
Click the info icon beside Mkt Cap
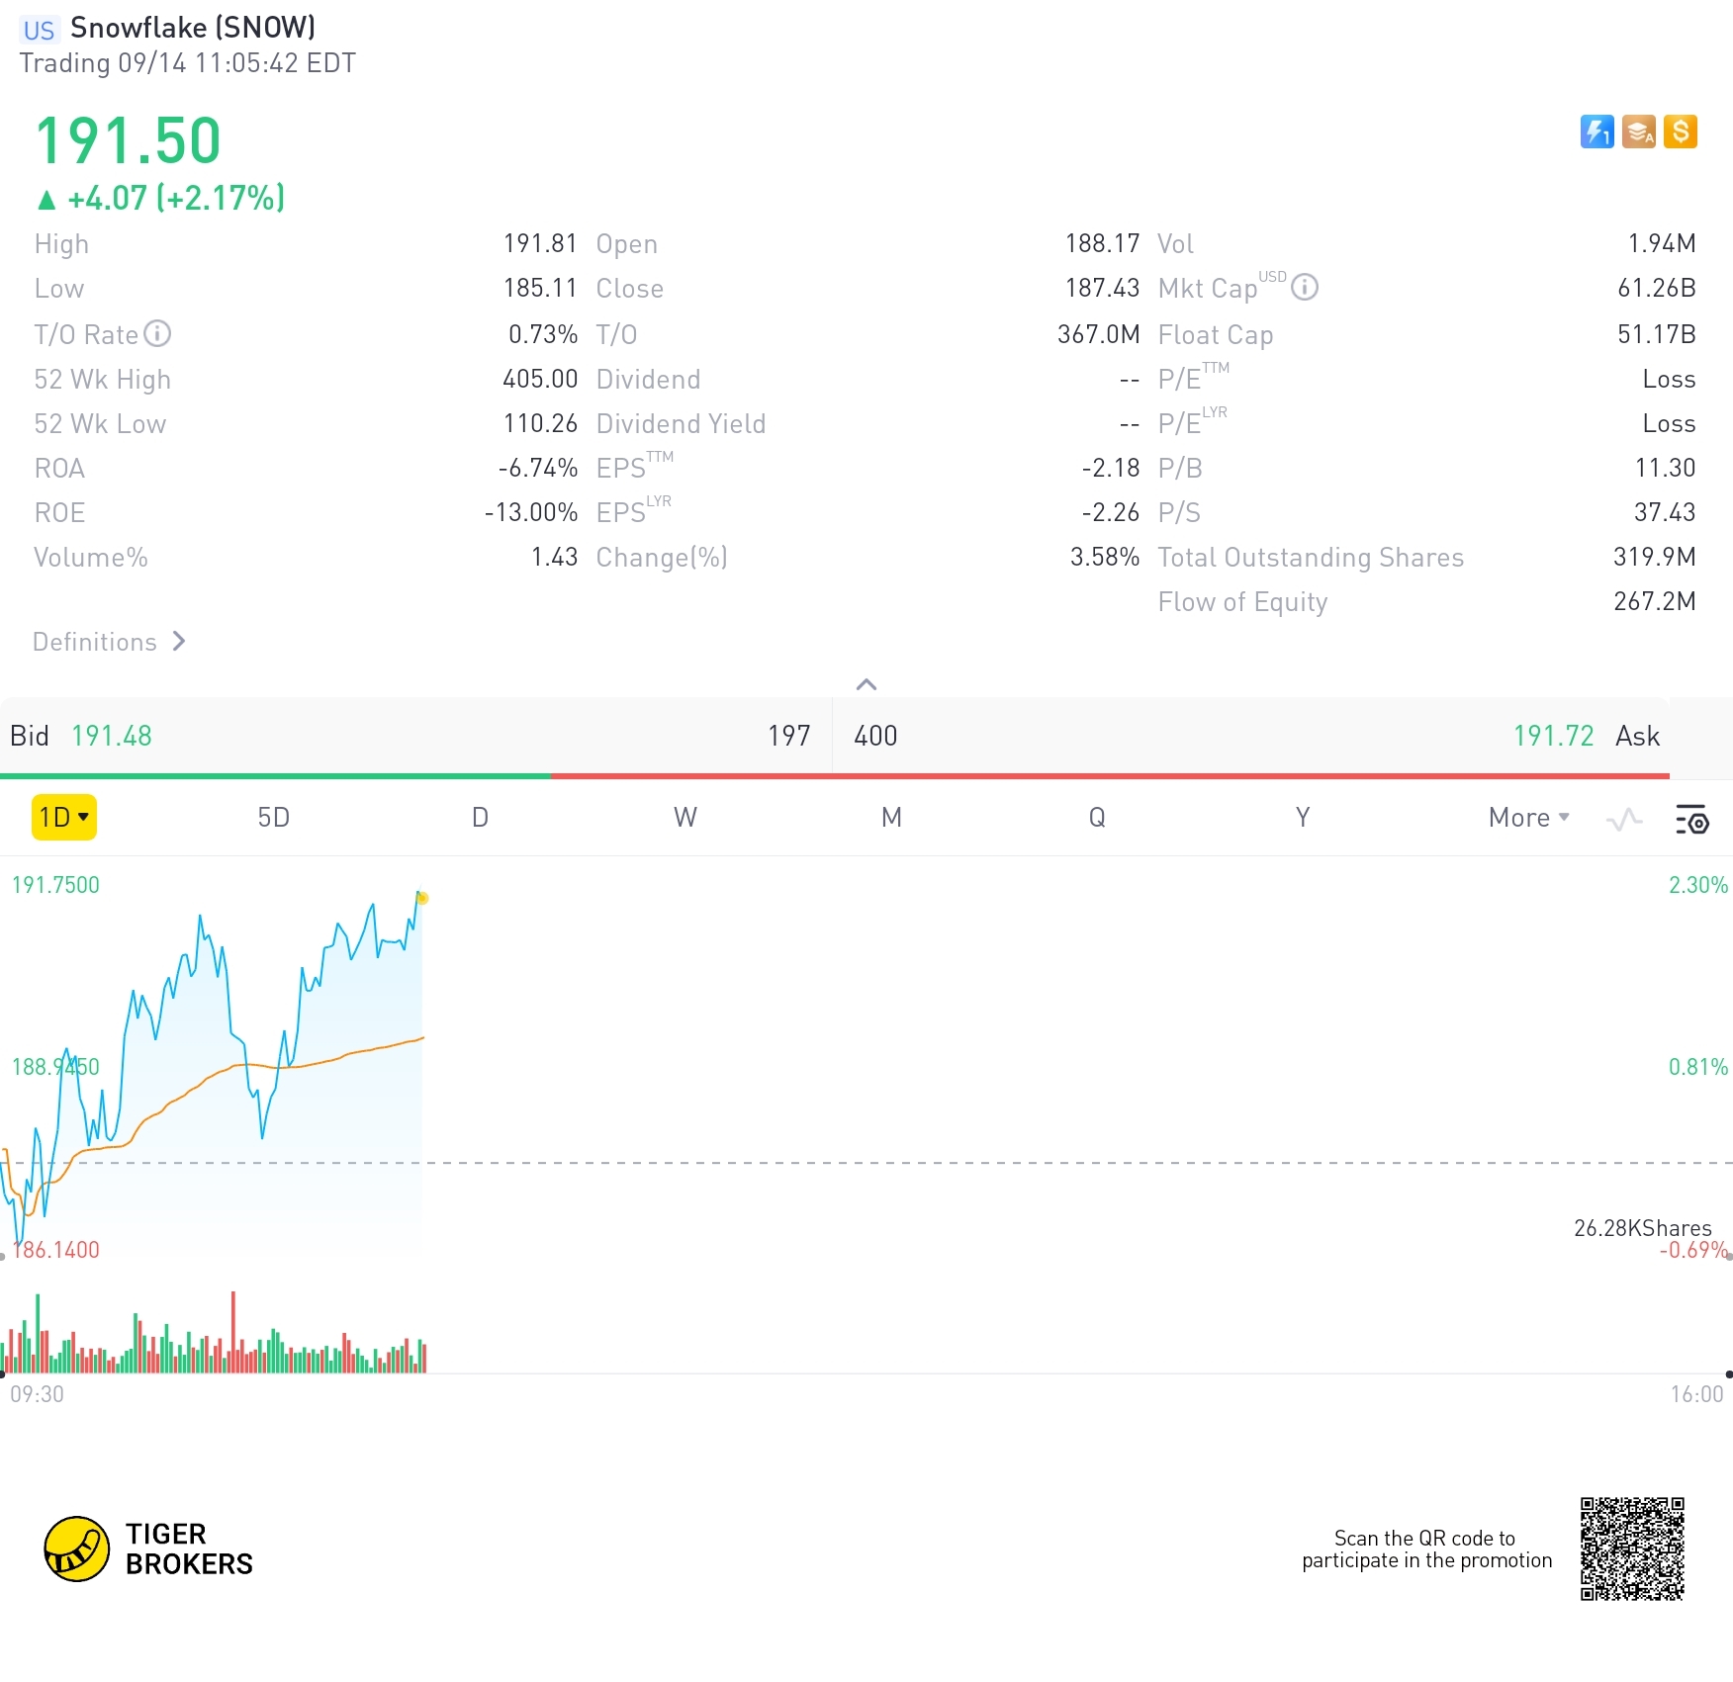[1305, 288]
